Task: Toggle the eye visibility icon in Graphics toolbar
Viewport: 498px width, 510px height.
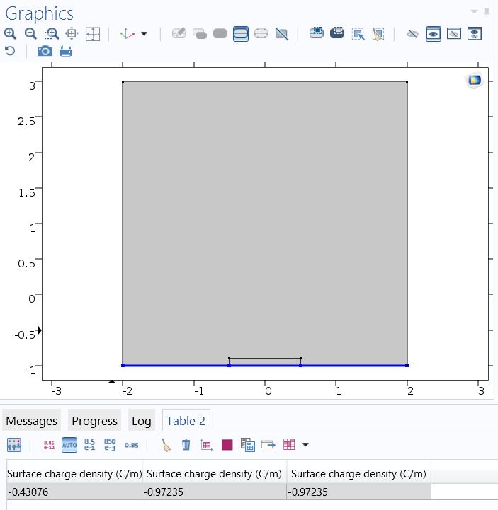Action: (x=434, y=33)
